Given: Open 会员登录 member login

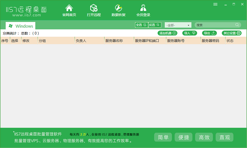Looking at the screenshot, I should tap(143, 10).
